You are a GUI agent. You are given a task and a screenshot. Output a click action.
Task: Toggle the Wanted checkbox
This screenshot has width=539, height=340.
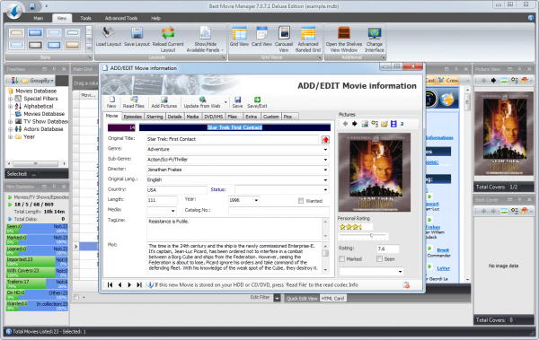click(x=301, y=201)
